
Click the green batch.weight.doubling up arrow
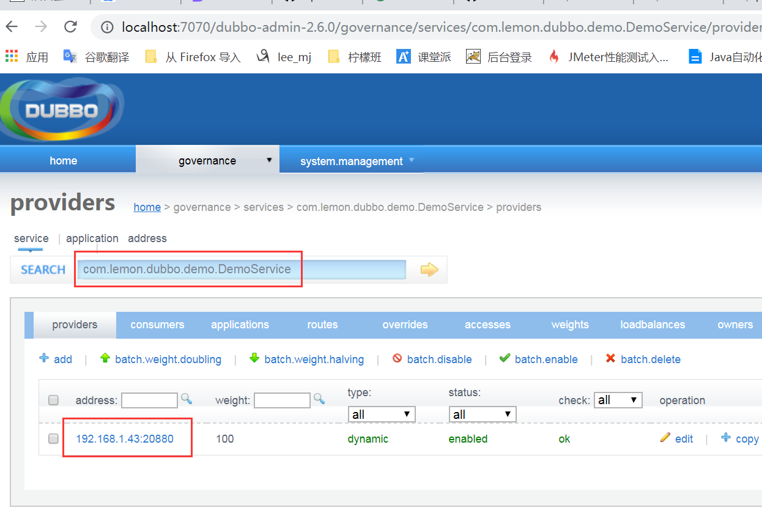tap(105, 358)
